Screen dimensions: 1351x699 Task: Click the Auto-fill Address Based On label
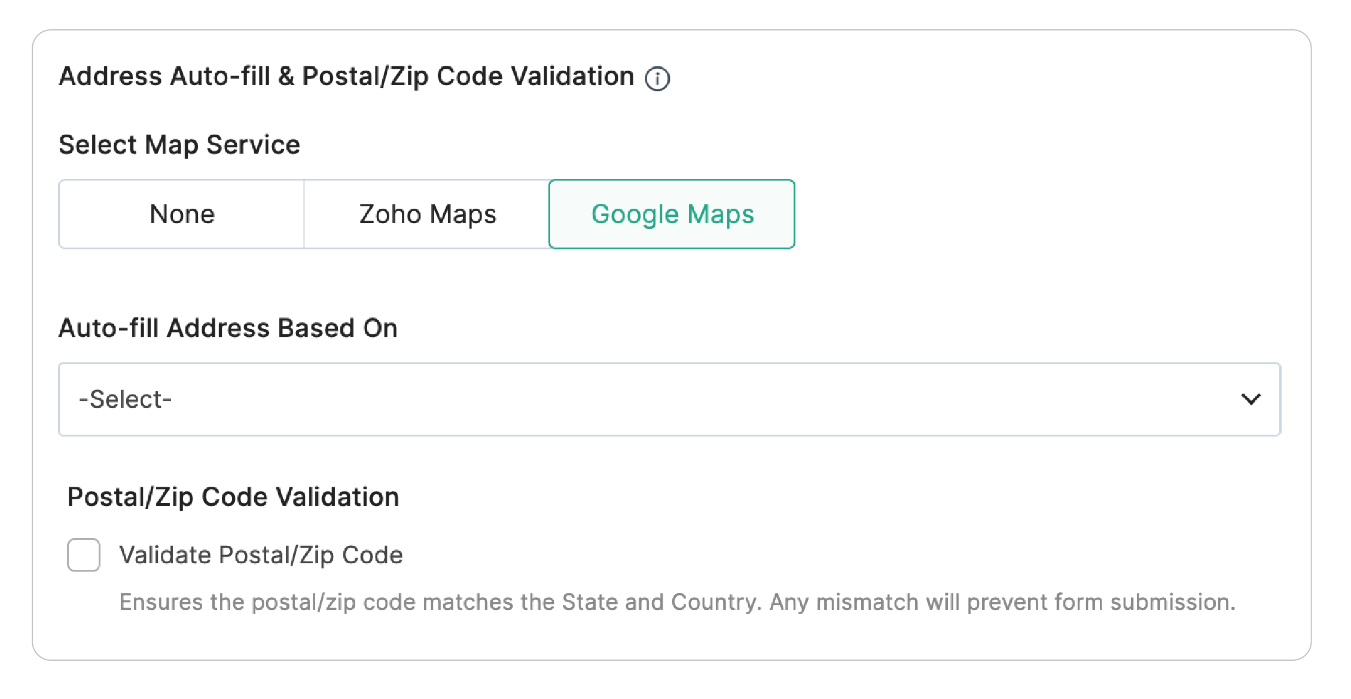[228, 328]
